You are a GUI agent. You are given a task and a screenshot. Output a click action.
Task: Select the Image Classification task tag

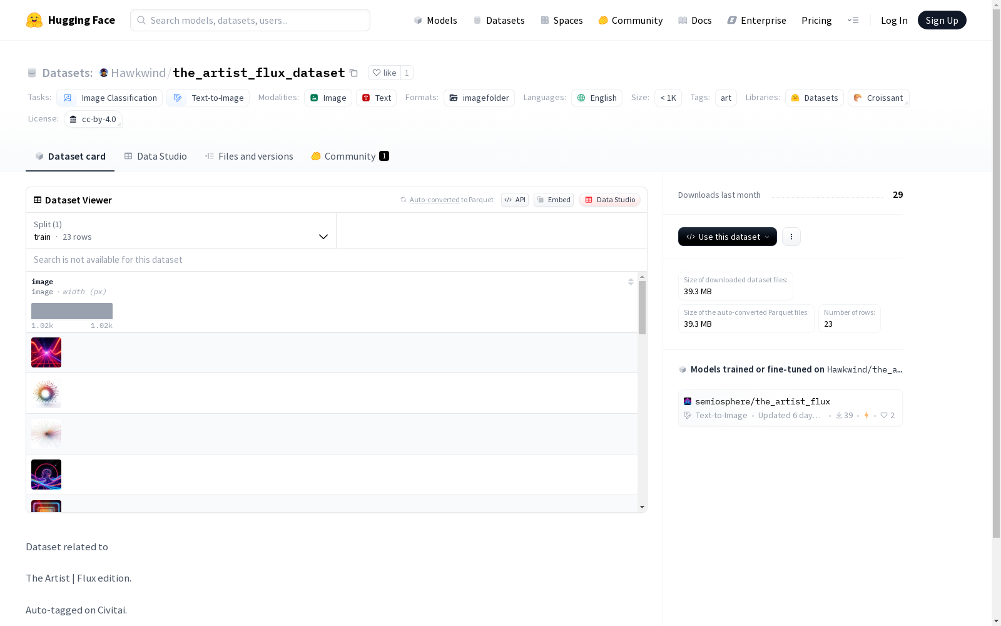[x=109, y=98]
